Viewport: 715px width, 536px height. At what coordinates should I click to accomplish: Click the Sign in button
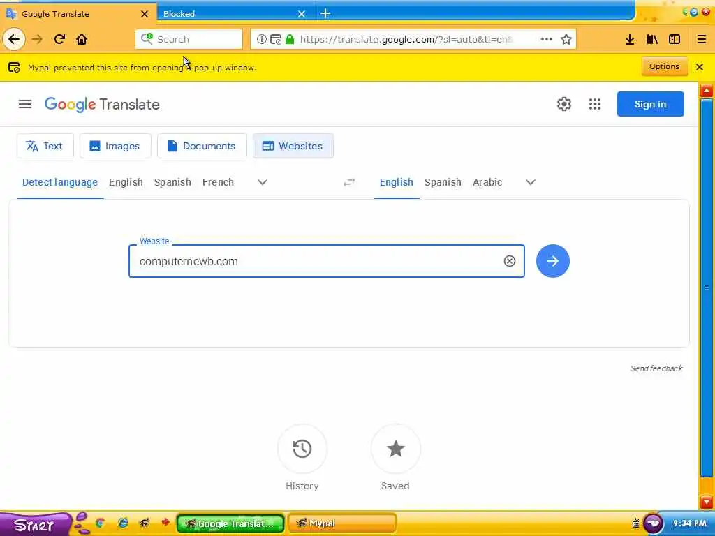point(650,104)
